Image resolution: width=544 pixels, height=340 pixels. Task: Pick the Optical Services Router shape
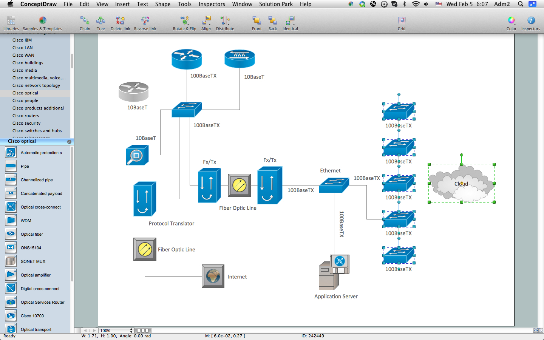click(x=11, y=302)
